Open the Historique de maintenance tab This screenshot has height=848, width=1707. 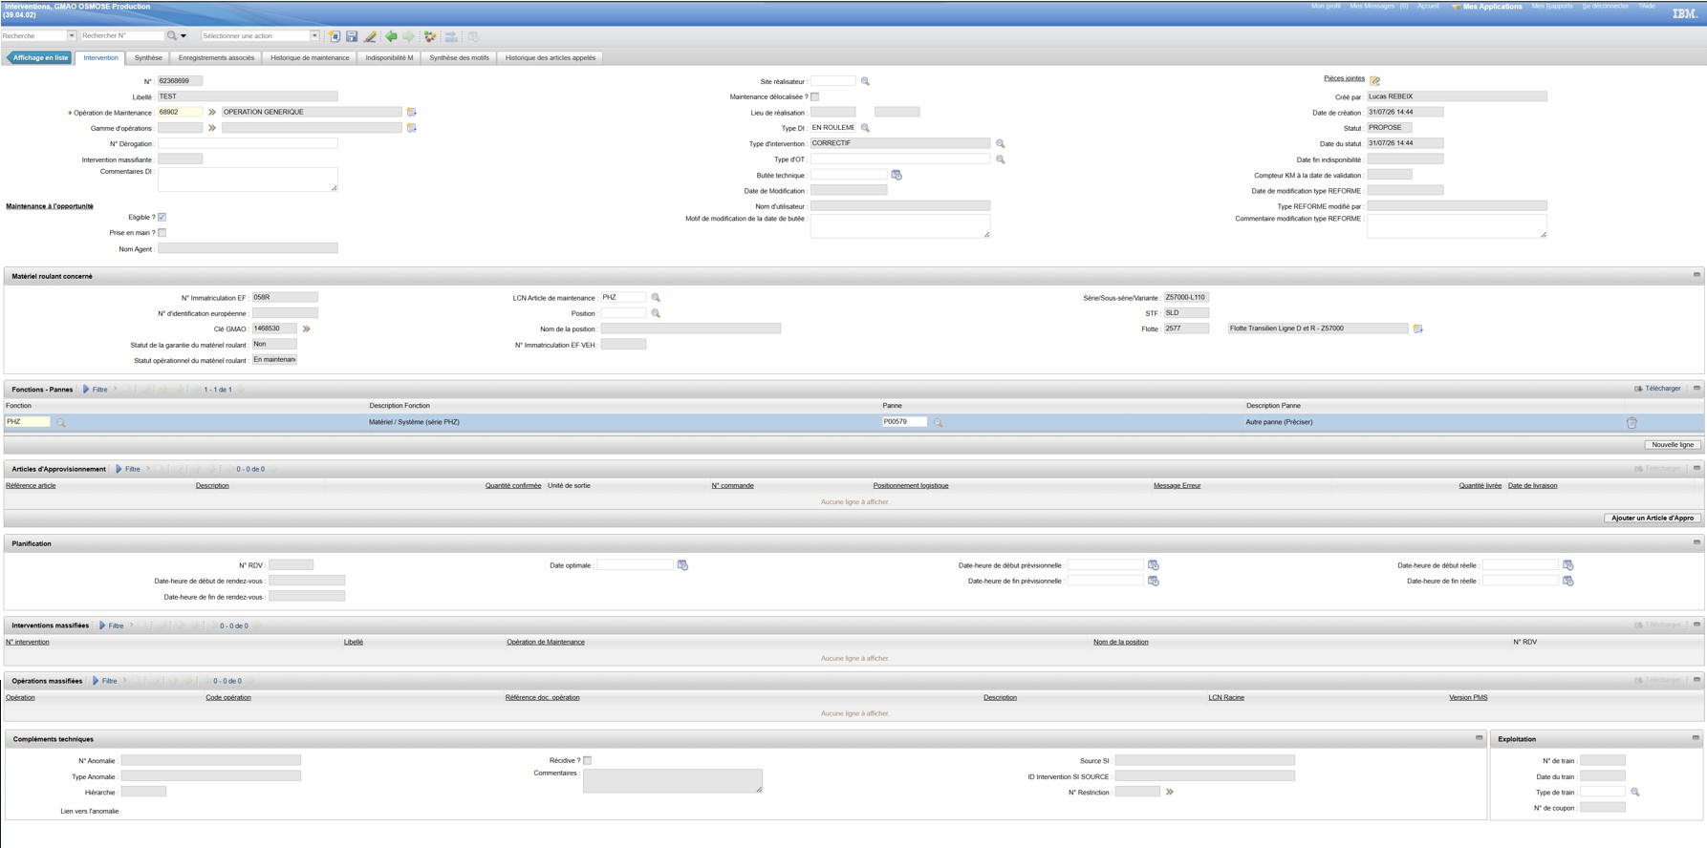(x=310, y=57)
